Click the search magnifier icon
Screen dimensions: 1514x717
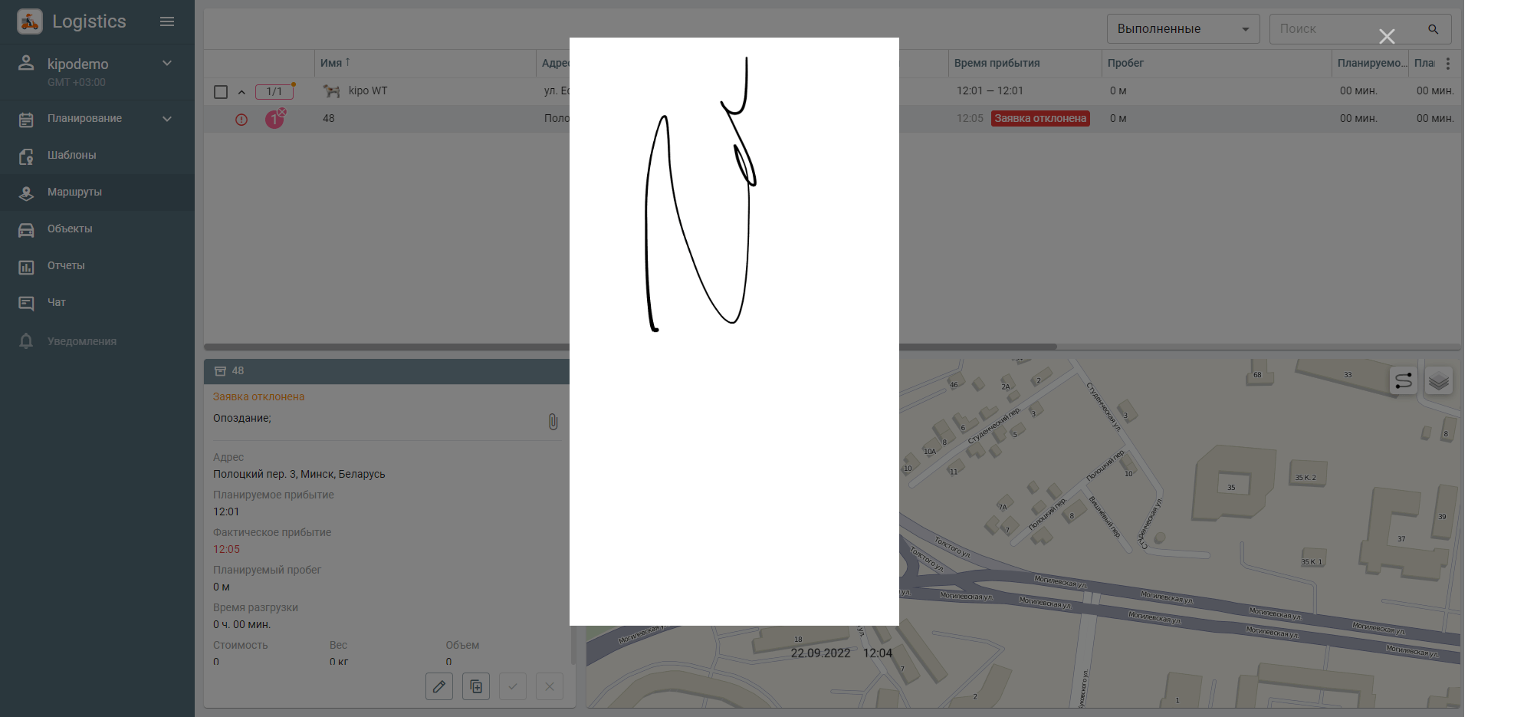point(1433,29)
